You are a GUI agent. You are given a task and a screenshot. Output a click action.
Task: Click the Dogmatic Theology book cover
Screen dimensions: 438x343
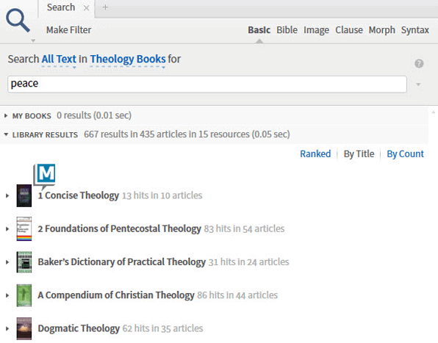click(x=24, y=328)
